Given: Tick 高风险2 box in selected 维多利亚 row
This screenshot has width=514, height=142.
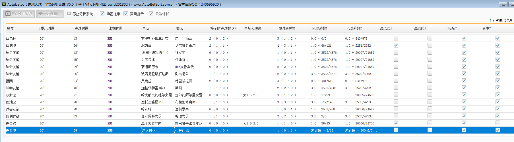Looking at the screenshot, I should tap(430, 130).
